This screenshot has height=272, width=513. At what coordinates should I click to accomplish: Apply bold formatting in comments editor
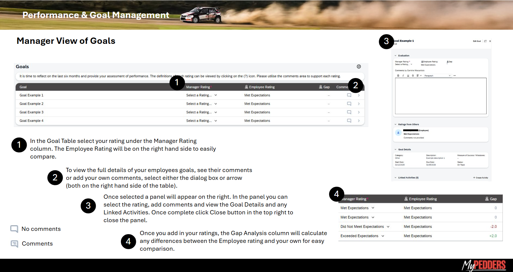(398, 76)
